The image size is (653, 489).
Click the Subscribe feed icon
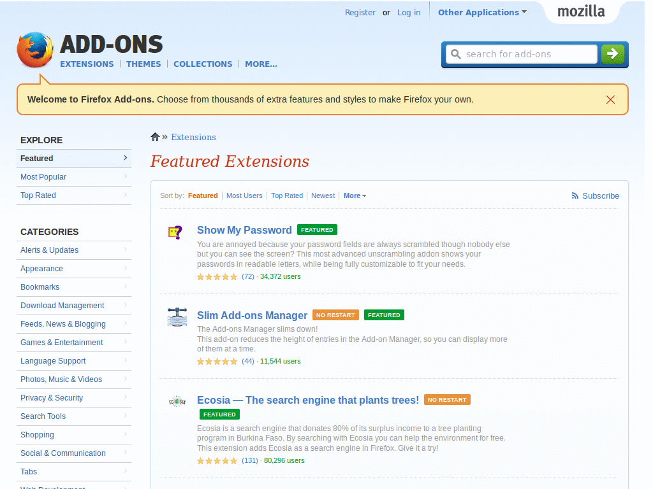[574, 195]
